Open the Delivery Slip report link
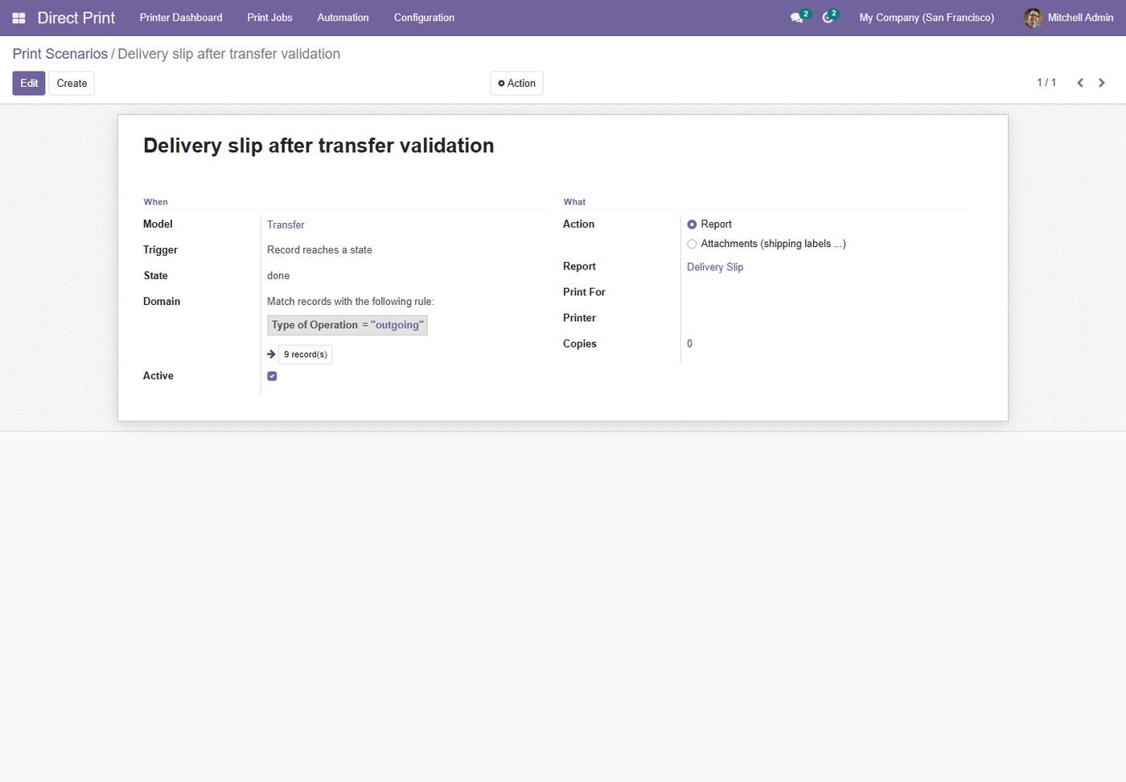This screenshot has height=782, width=1126. (x=715, y=267)
